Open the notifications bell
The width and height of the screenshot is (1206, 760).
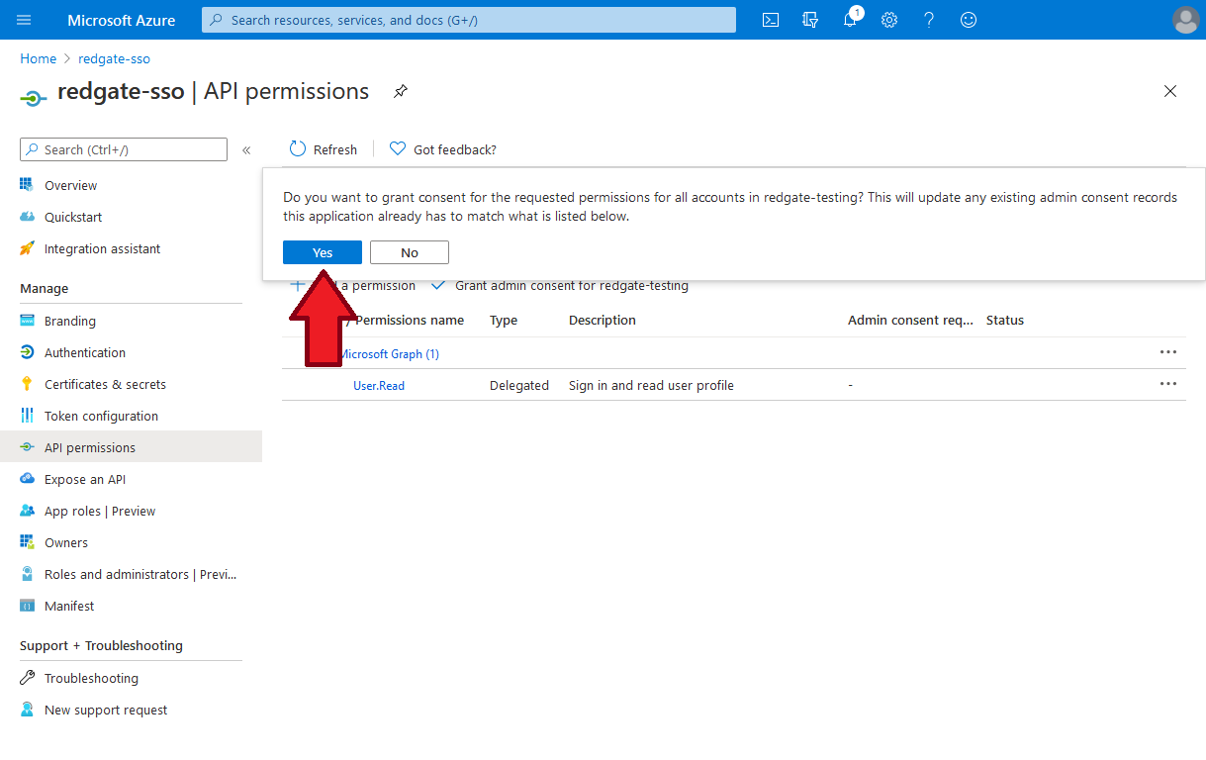tap(850, 20)
